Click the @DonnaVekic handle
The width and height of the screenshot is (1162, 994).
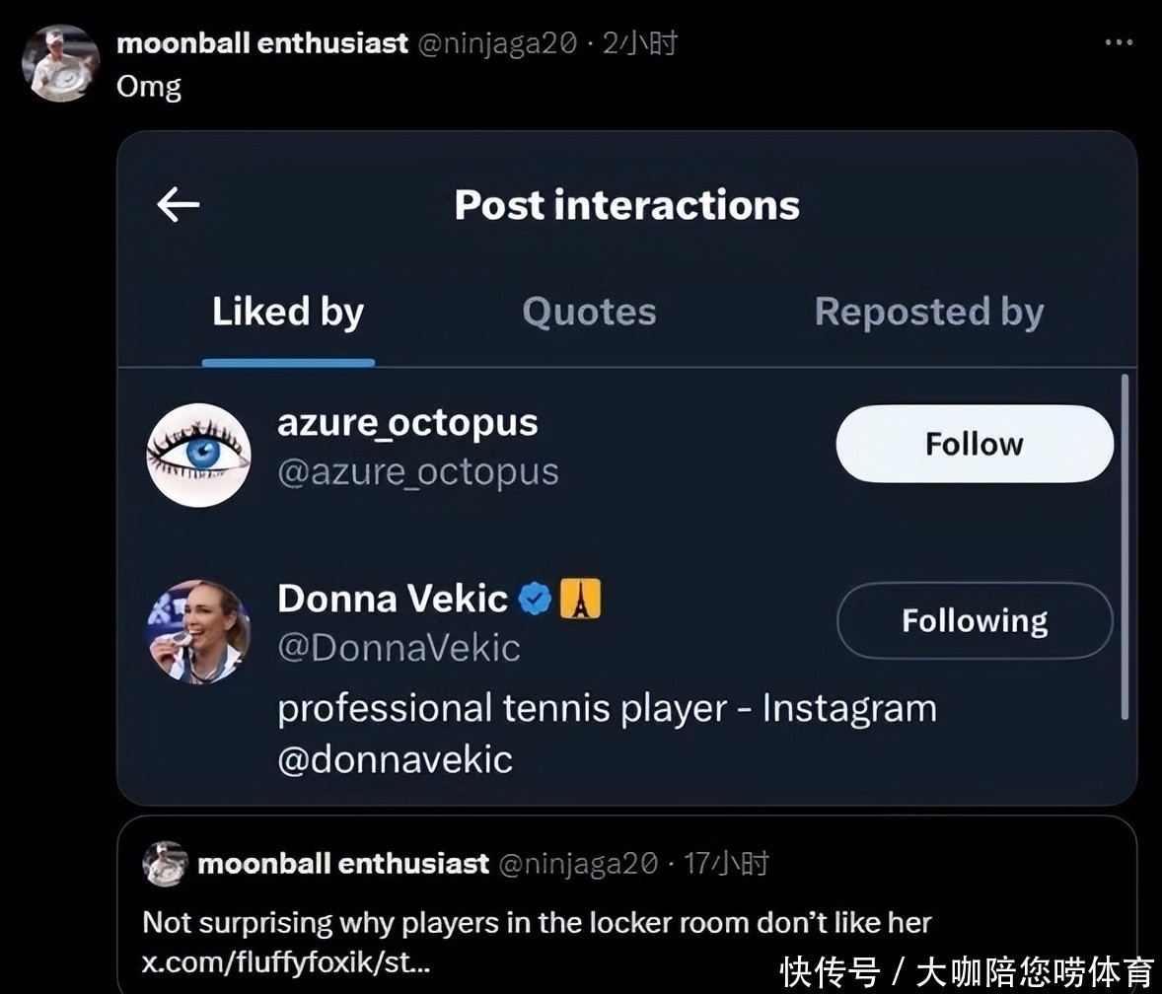point(399,648)
